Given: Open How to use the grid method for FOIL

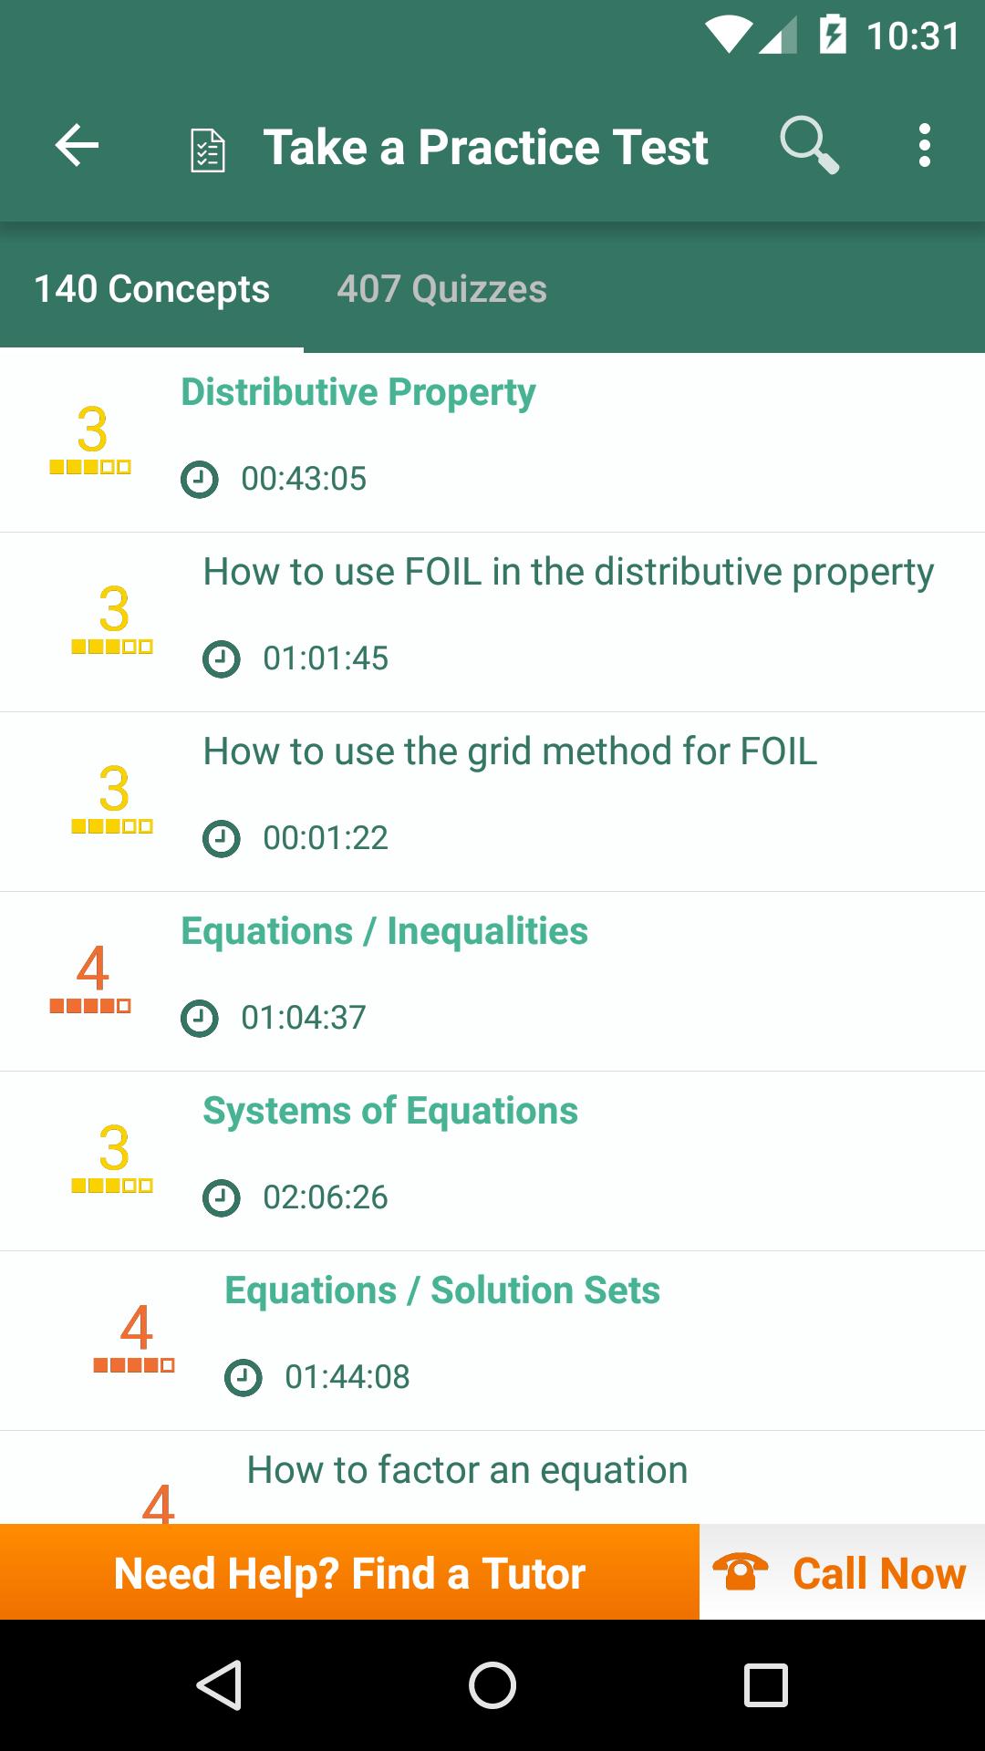Looking at the screenshot, I should (493, 802).
